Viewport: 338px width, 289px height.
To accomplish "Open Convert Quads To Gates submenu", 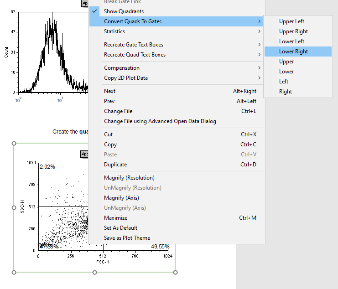I will point(177,21).
